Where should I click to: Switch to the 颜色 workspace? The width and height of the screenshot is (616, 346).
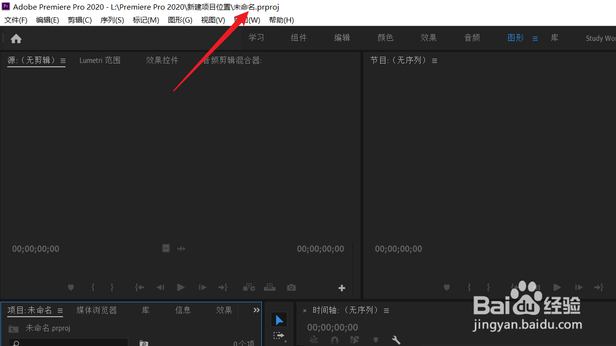(x=385, y=38)
